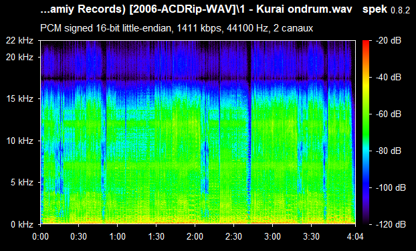This screenshot has width=416, height=251.
Task: Select the 3:00 time marker
Action: (x=272, y=236)
